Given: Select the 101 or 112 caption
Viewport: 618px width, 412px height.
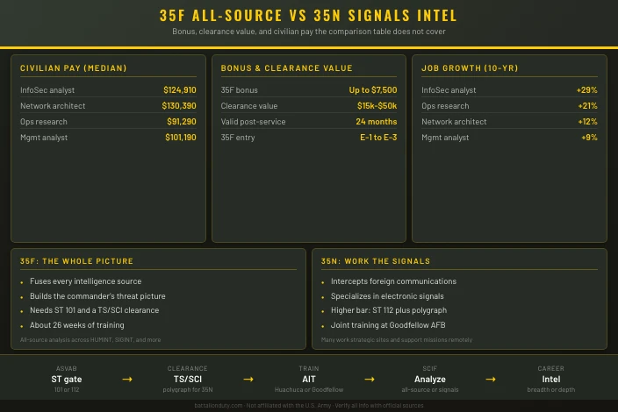Looking at the screenshot, I should (67, 389).
